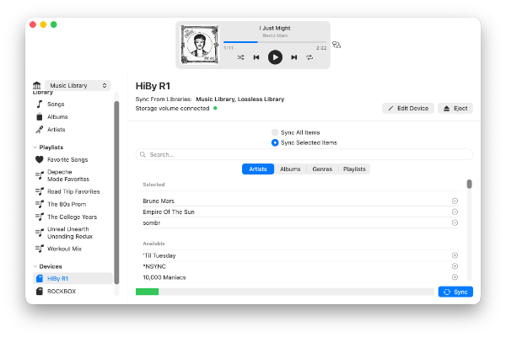Collapse the Devices section

(x=35, y=266)
